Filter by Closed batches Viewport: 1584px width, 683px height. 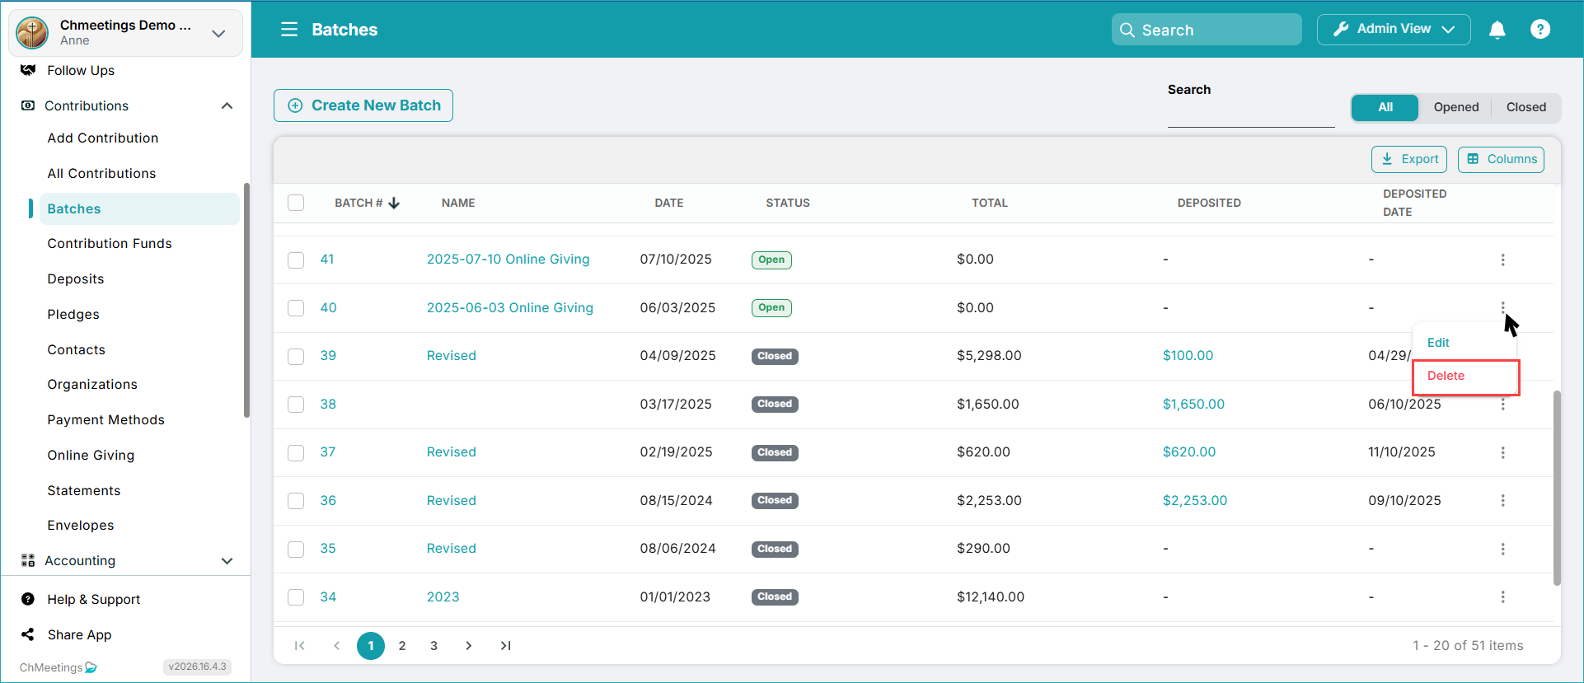coord(1526,107)
